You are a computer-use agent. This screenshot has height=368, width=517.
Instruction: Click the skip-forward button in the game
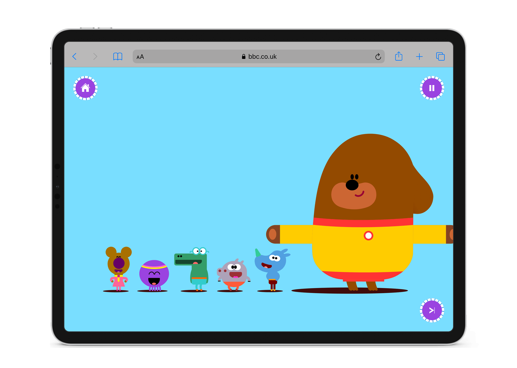pos(431,310)
